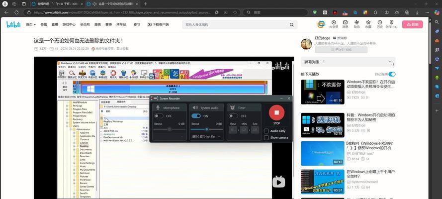Click the green shield extension icon
The width and height of the screenshot is (442, 199).
pos(315,12)
